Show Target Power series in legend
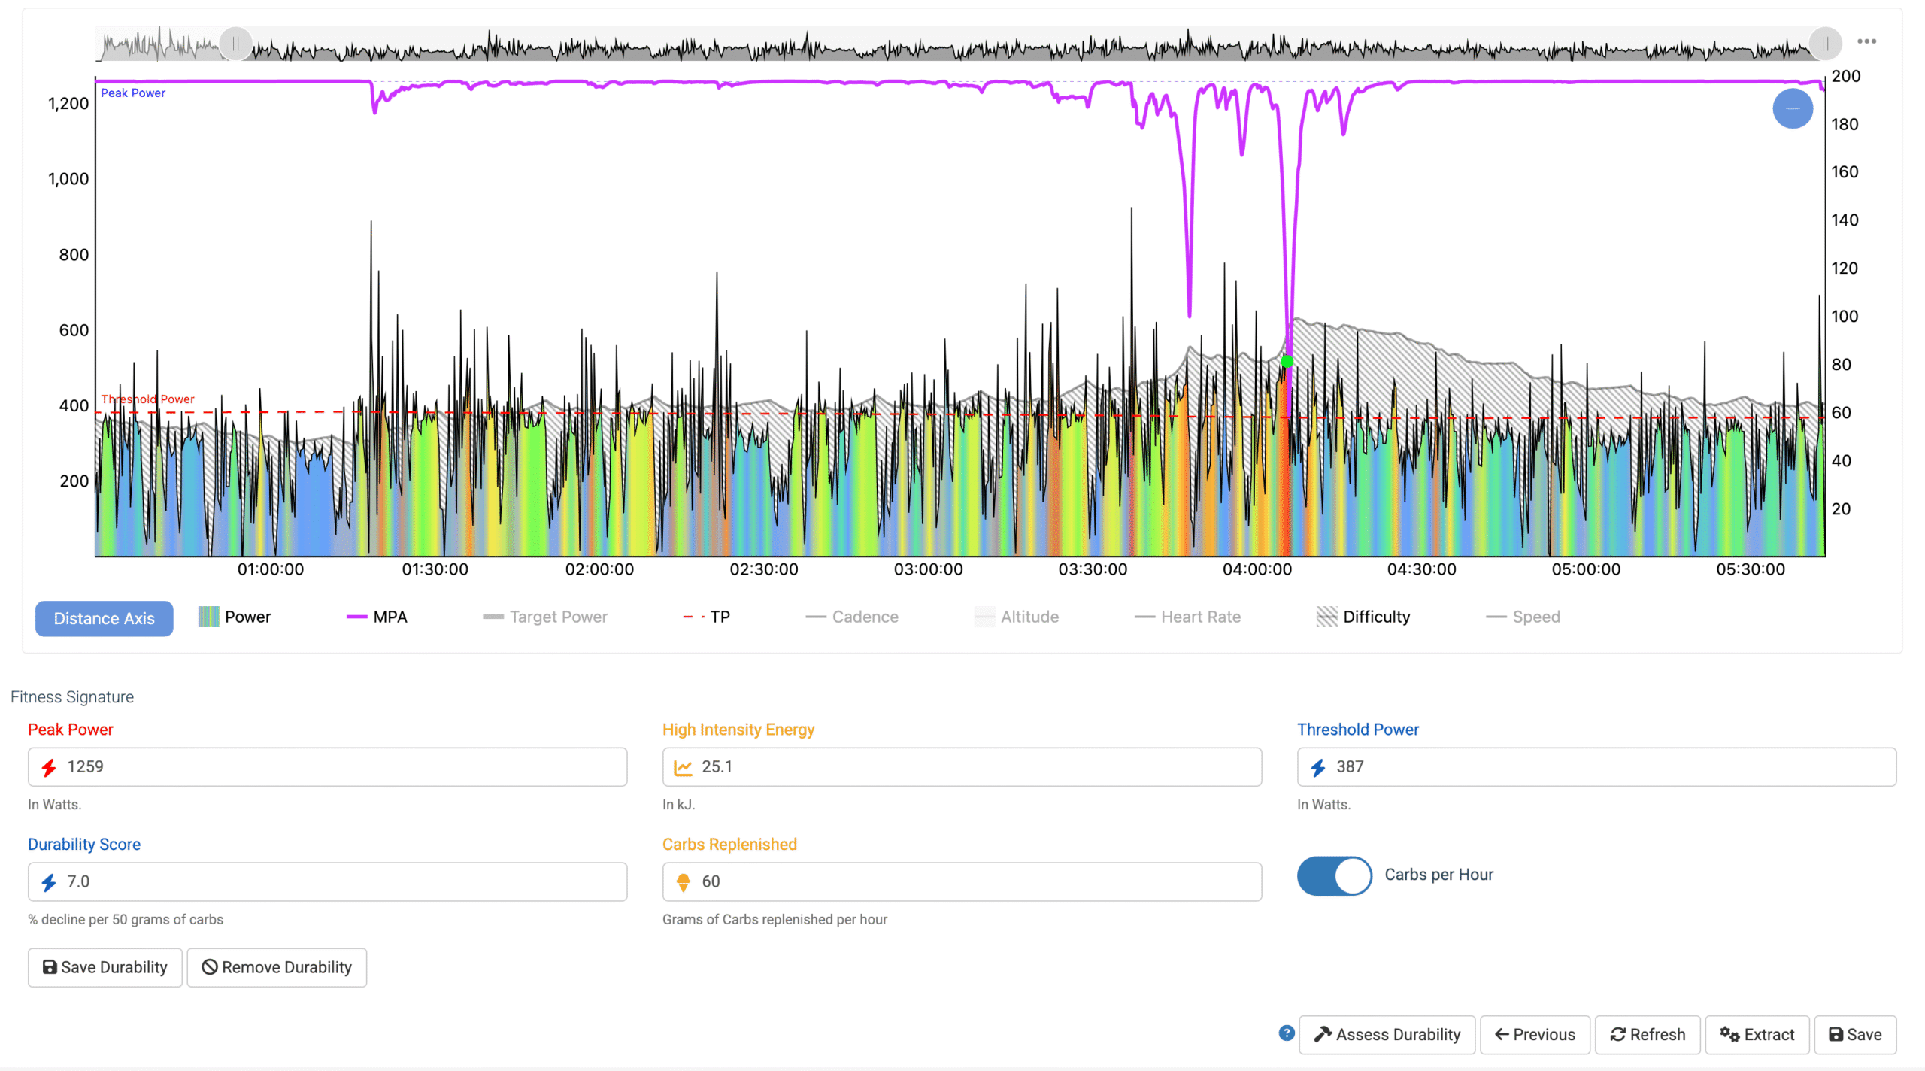Screen dimensions: 1925x1071 (x=545, y=617)
